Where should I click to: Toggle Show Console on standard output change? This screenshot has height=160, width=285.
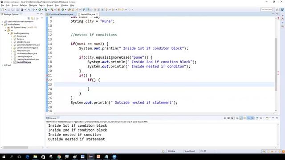[x=248, y=118]
